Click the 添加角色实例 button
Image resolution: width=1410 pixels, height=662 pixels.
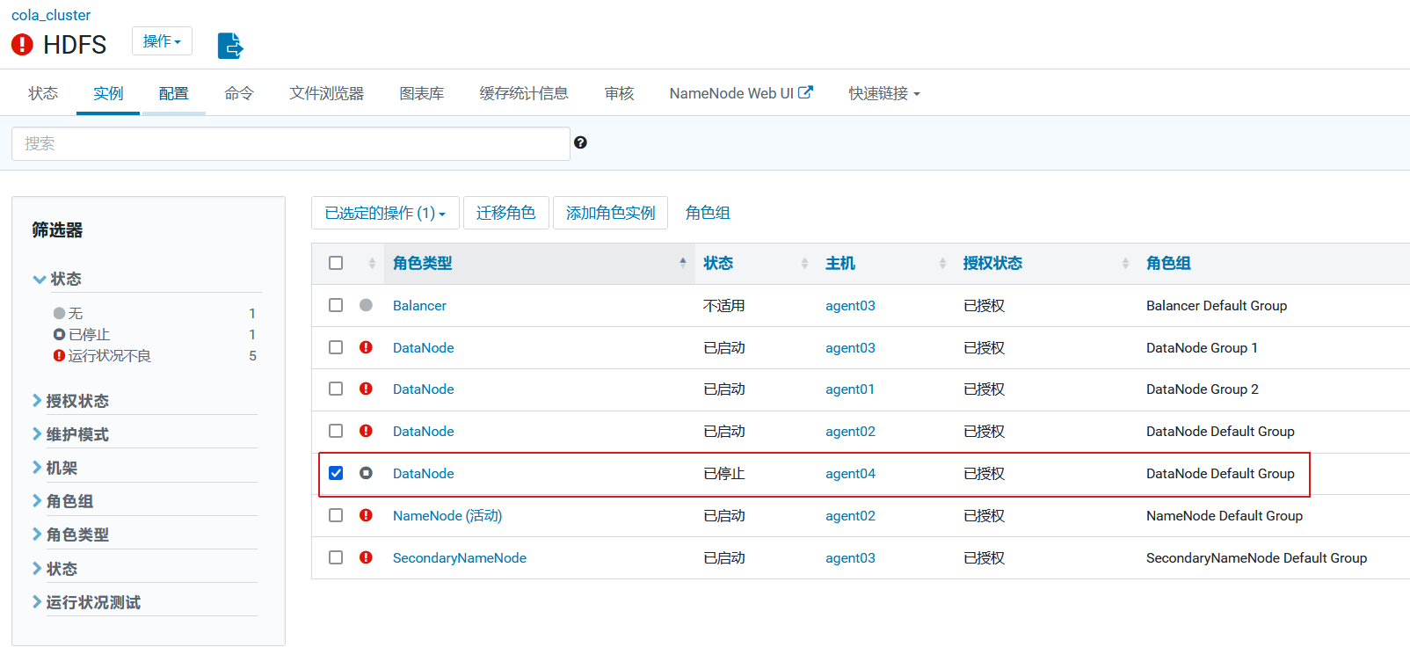610,213
